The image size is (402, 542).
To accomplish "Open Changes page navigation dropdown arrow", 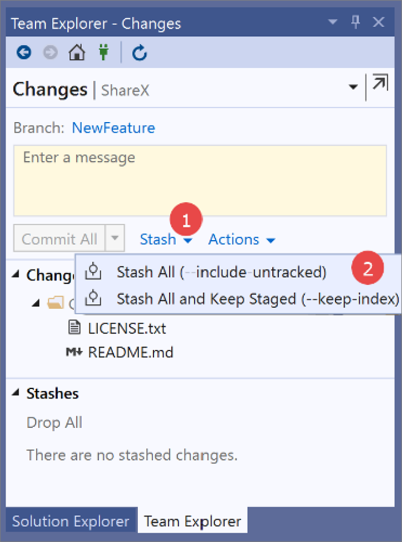I will 353,87.
